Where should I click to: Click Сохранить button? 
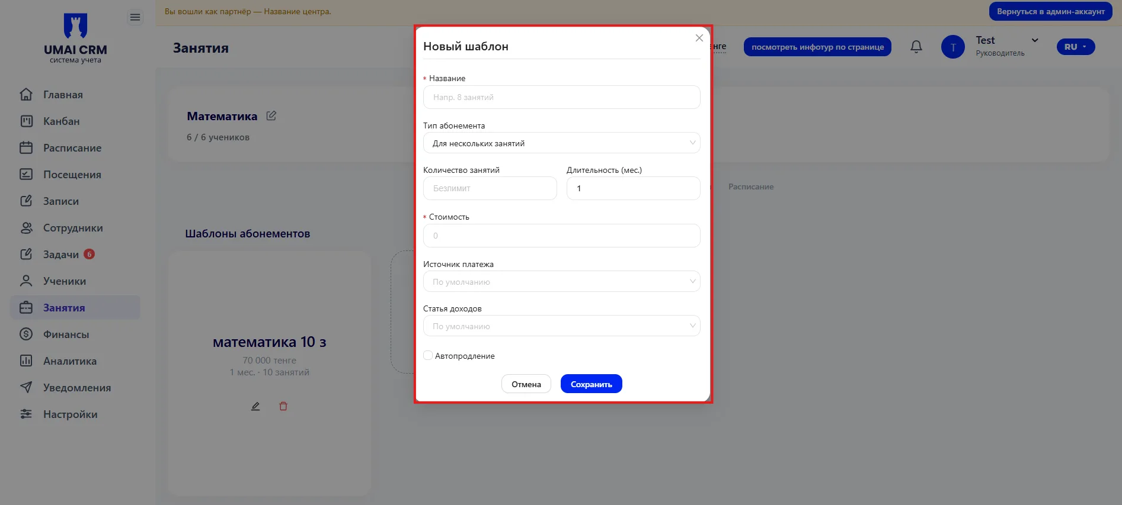click(592, 384)
